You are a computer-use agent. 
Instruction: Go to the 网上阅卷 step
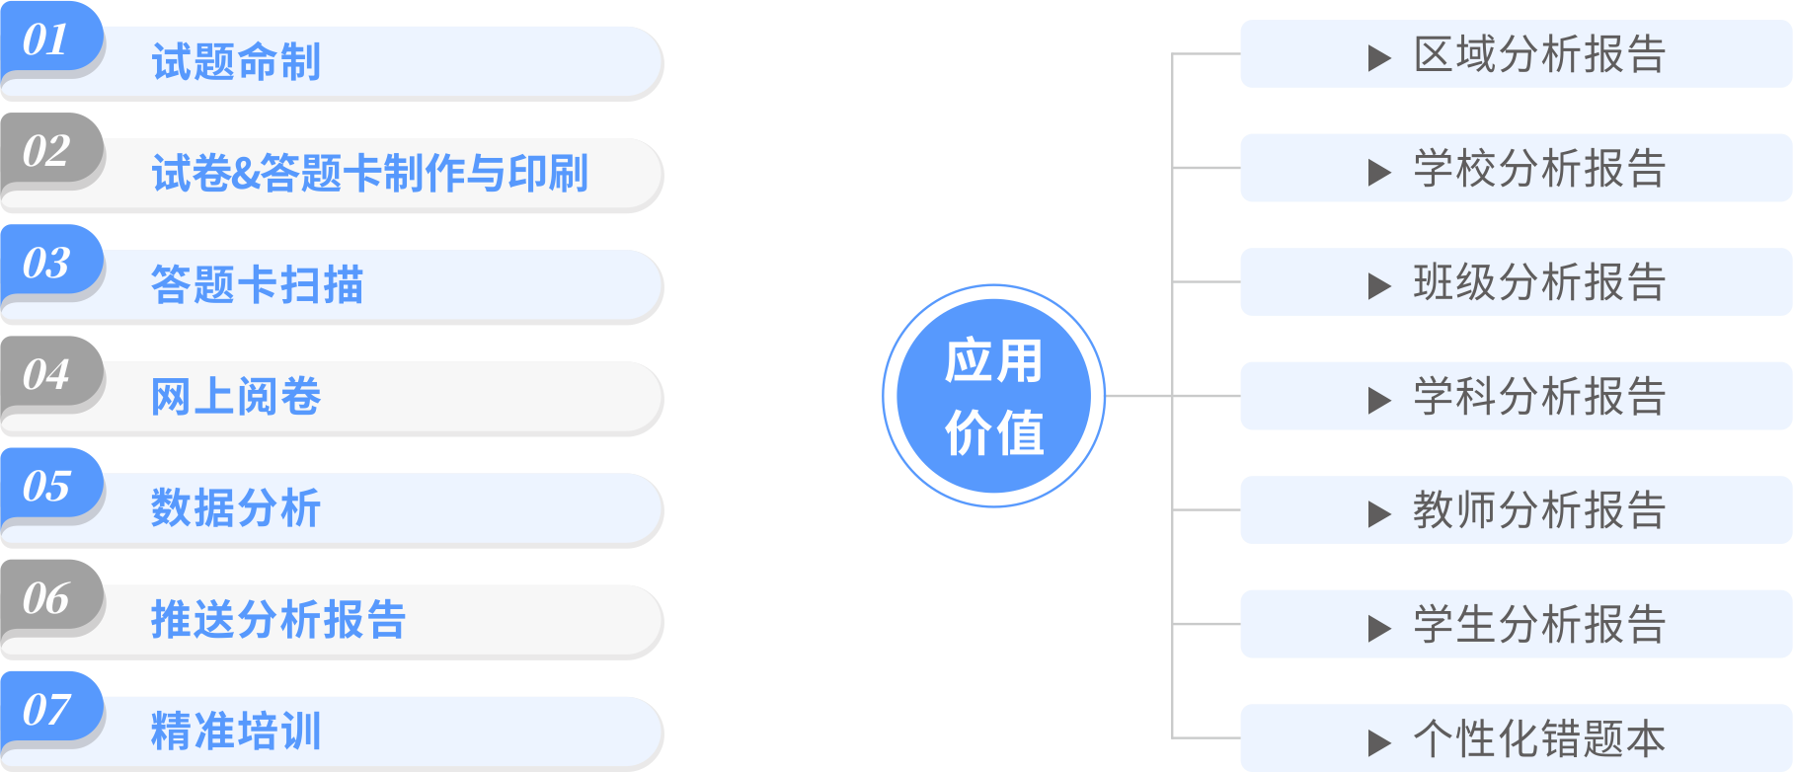(236, 397)
